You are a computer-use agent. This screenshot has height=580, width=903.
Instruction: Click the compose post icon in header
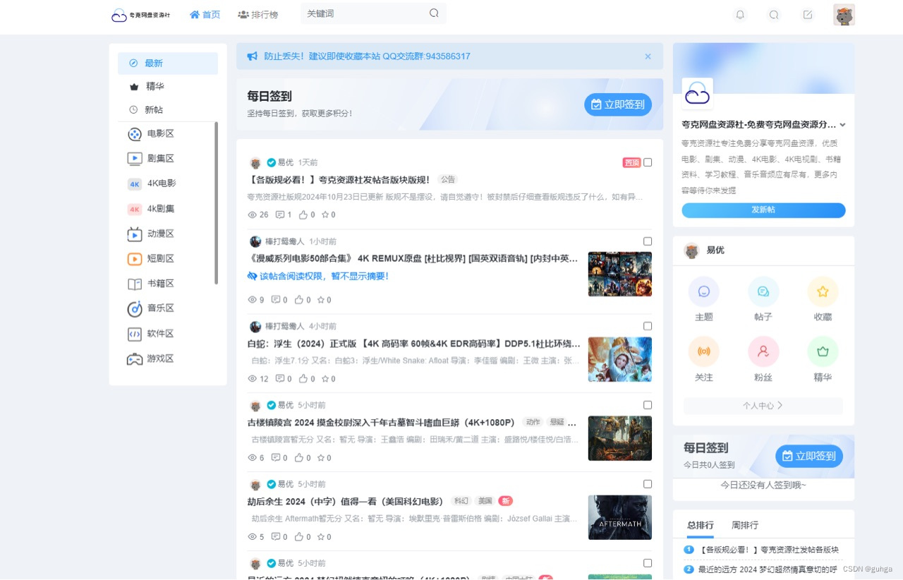coord(808,14)
